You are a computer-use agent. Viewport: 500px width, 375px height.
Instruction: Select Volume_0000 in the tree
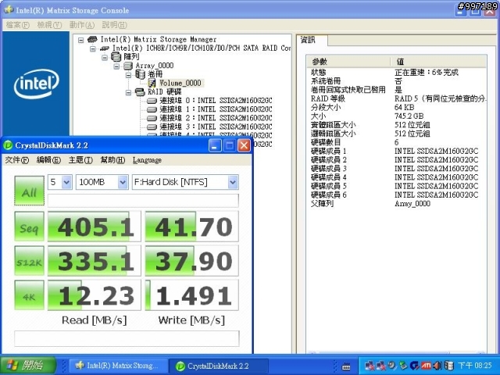tap(180, 84)
